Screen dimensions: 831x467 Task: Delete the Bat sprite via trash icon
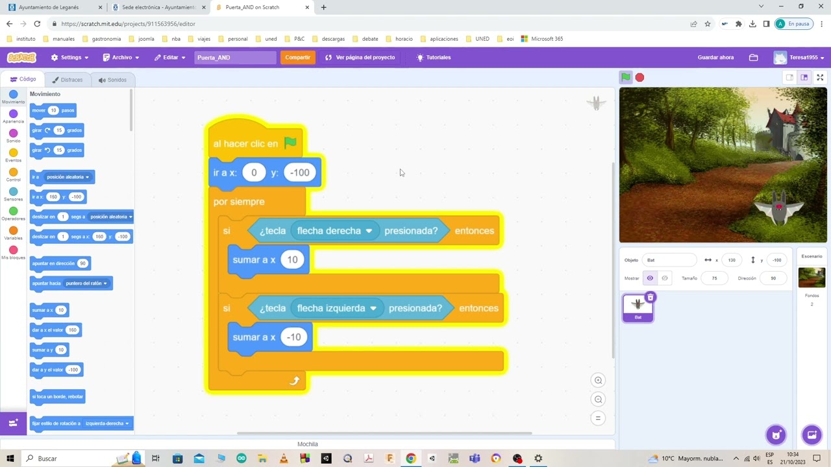click(651, 297)
